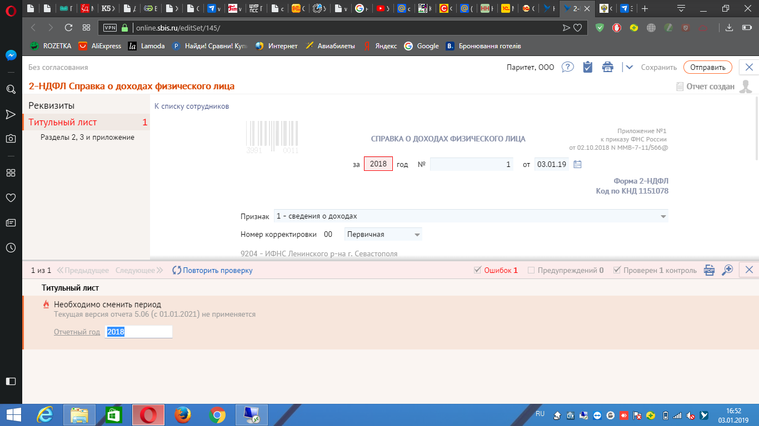The height and width of the screenshot is (426, 759).
Task: Click the printer icon in top toolbar
Action: tap(608, 67)
